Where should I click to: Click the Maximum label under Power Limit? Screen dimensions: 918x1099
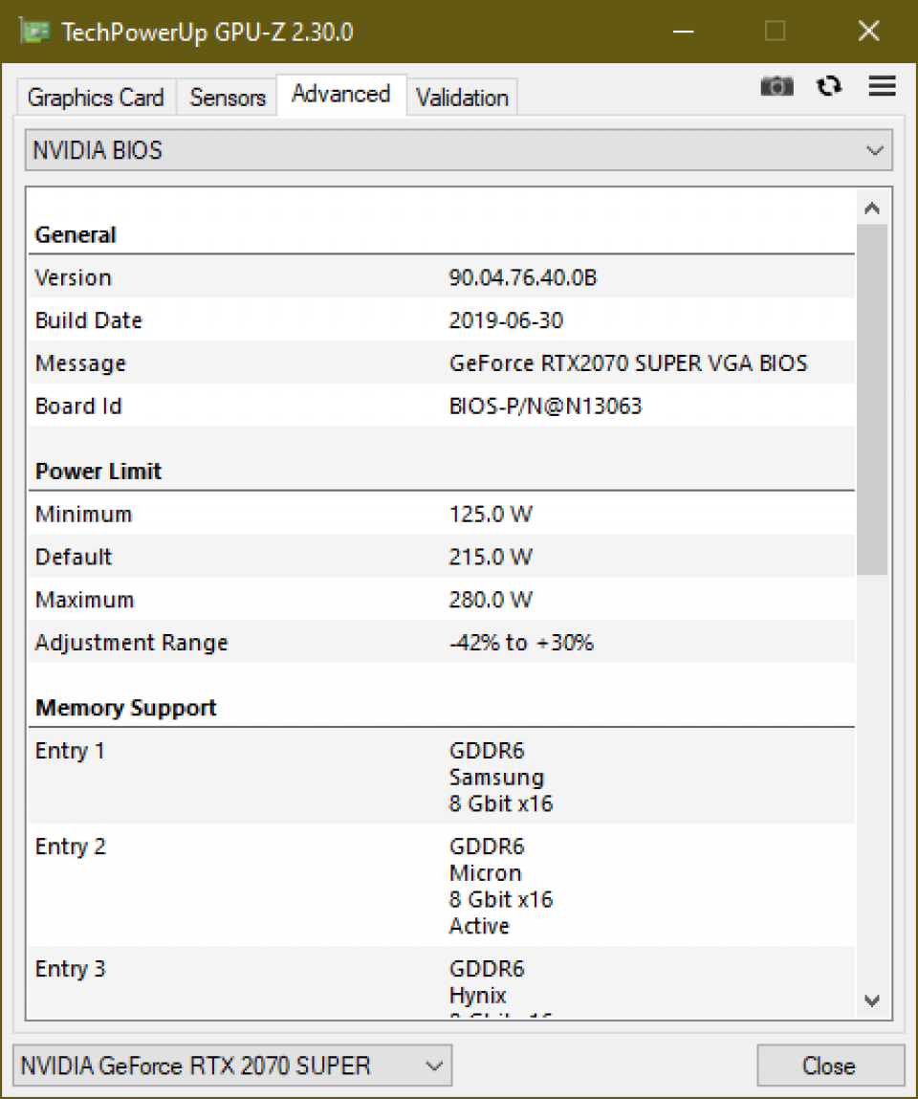point(84,600)
